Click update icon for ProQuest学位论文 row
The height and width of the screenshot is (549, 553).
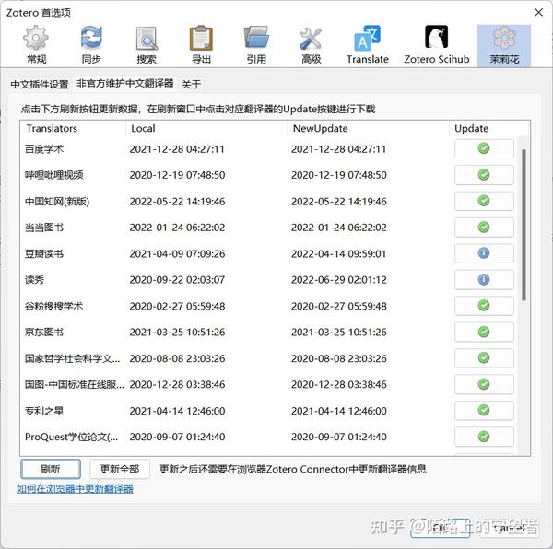pos(484,437)
